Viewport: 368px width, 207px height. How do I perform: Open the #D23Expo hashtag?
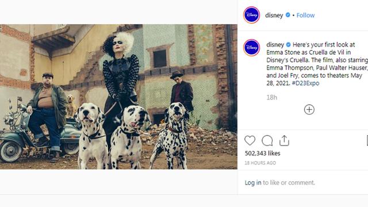[x=305, y=83]
